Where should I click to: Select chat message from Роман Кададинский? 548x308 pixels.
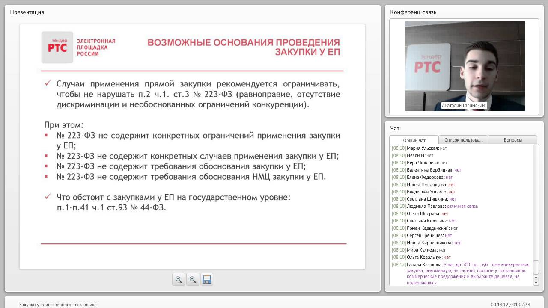425,228
